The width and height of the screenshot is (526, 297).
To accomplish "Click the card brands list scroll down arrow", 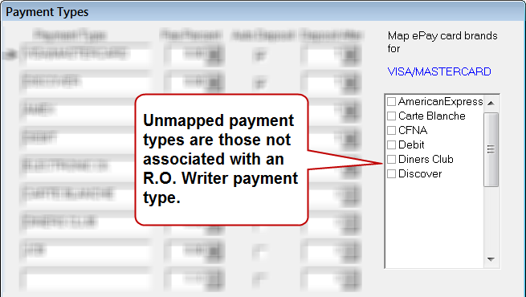I will coord(491,259).
